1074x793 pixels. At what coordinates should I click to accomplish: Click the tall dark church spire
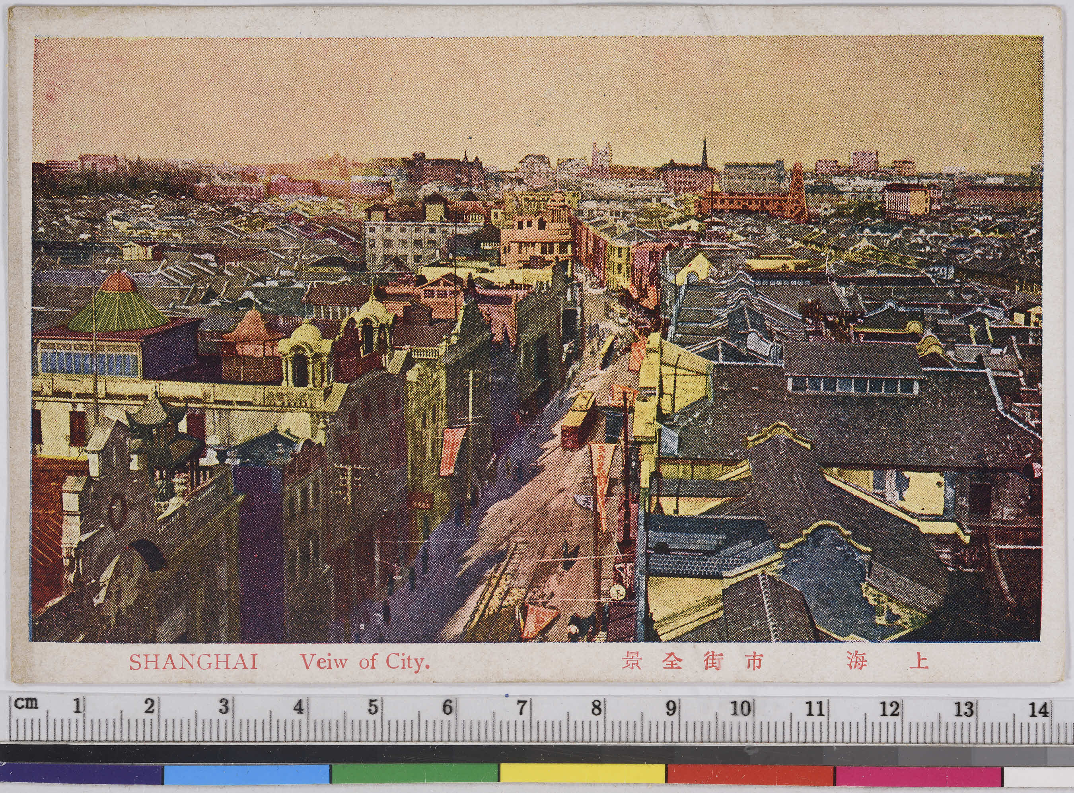point(704,154)
